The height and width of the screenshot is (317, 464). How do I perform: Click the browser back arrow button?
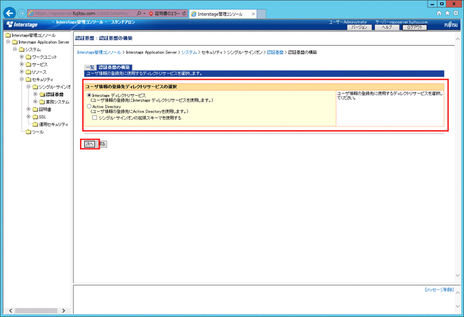tap(10, 13)
